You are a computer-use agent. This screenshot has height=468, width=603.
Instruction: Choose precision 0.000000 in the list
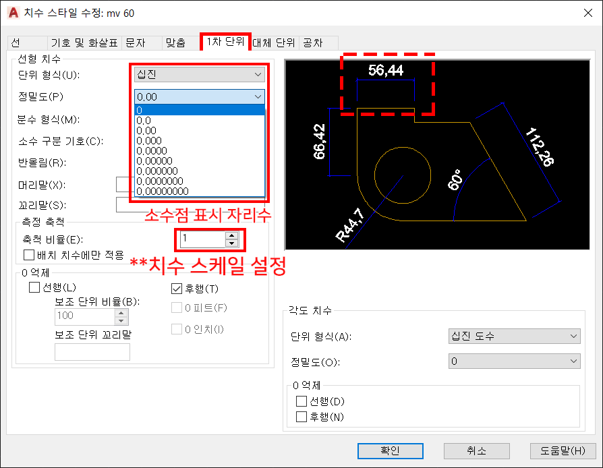[200, 171]
